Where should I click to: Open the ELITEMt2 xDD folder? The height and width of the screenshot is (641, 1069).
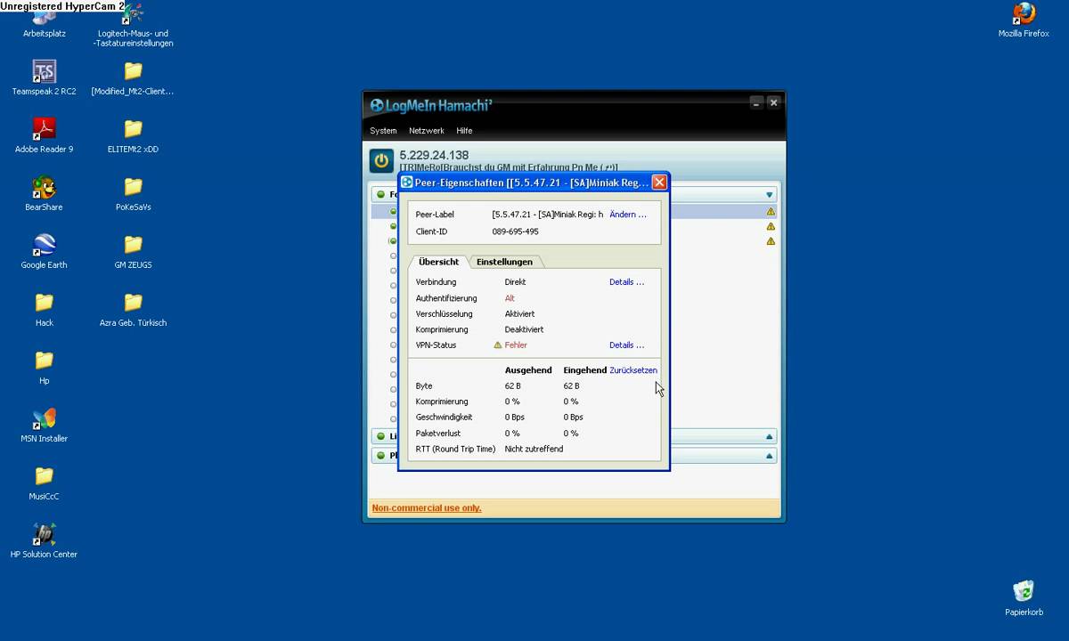[x=133, y=135]
